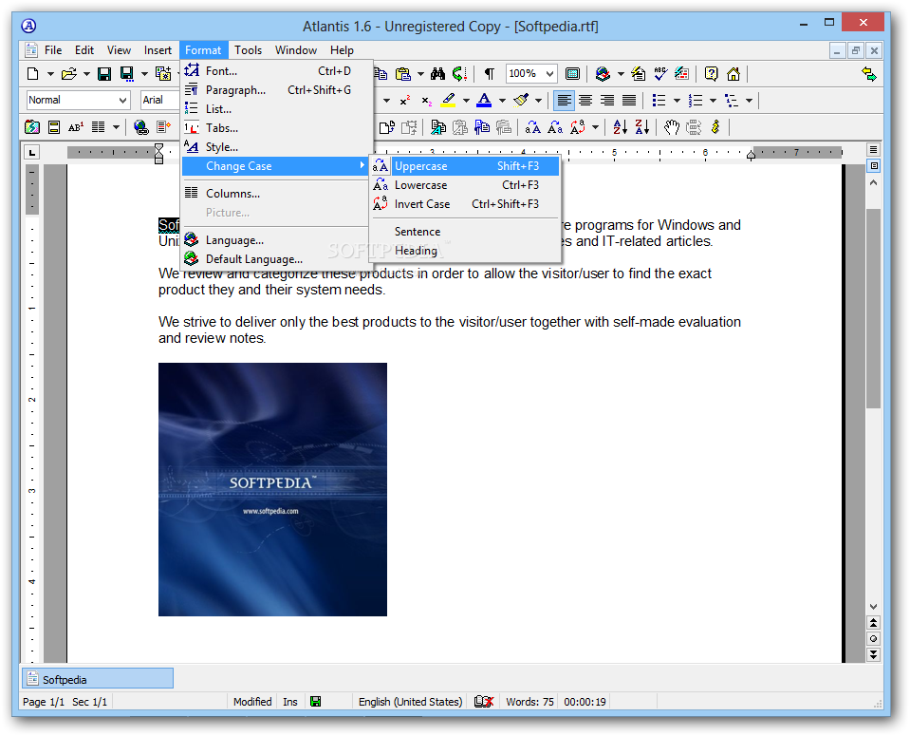Viewport: 910px width, 736px height.
Task: Click the outline list icon
Action: click(732, 101)
